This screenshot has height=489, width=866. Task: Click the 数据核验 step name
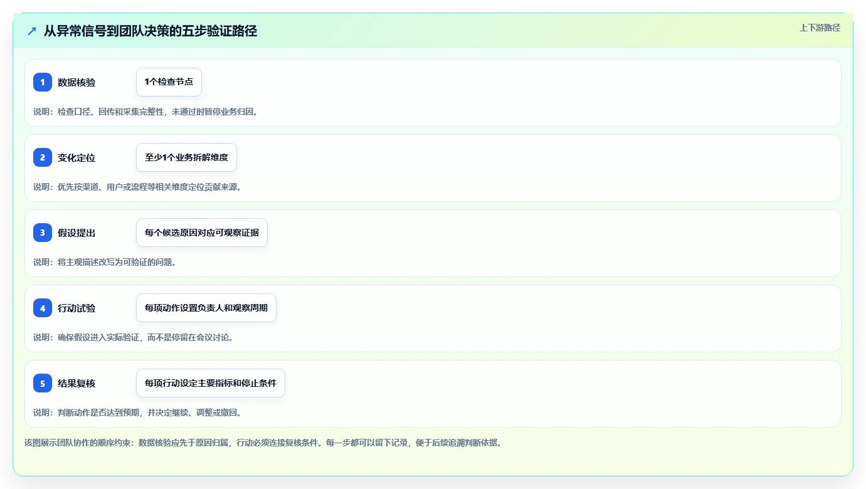point(77,82)
